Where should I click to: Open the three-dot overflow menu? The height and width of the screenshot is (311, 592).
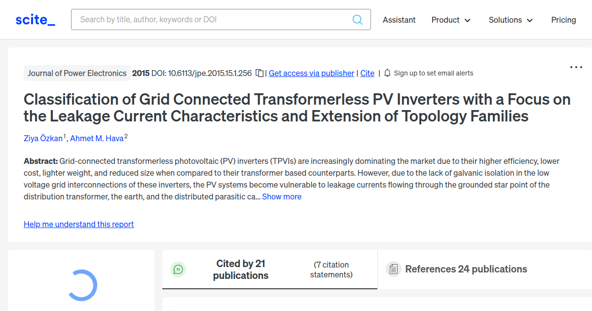point(576,67)
